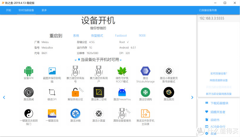This screenshot has width=240, height=137.
Task: Open 推送文件到手机主目录 orange file icon
Action: tap(145, 113)
